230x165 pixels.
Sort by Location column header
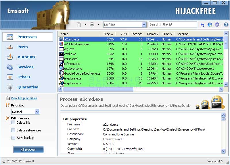point(199,34)
